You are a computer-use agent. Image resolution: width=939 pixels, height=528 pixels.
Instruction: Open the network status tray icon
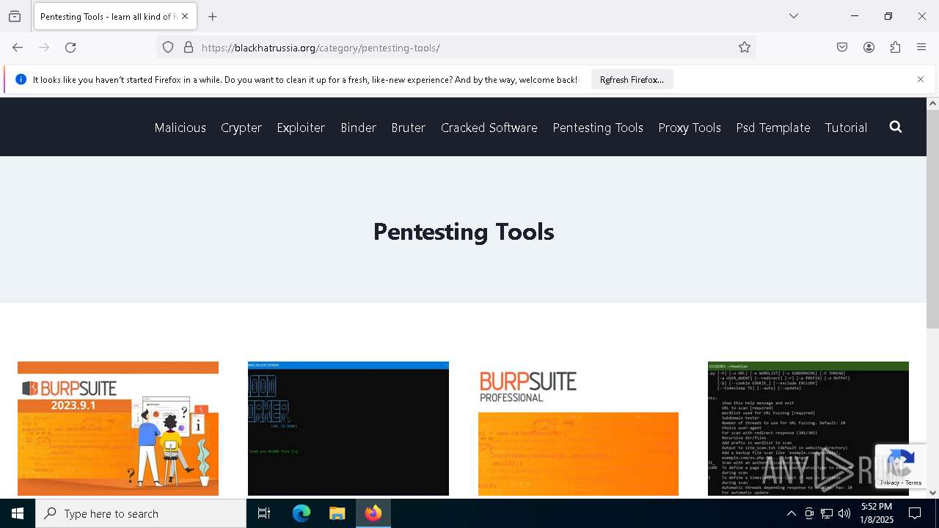(827, 514)
